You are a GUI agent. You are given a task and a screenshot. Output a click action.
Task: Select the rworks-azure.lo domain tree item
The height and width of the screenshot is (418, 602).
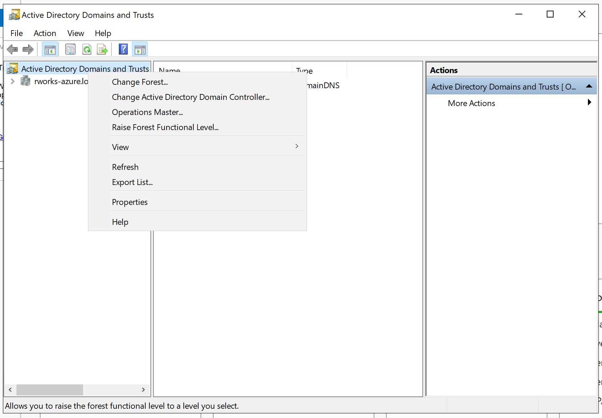coord(61,81)
